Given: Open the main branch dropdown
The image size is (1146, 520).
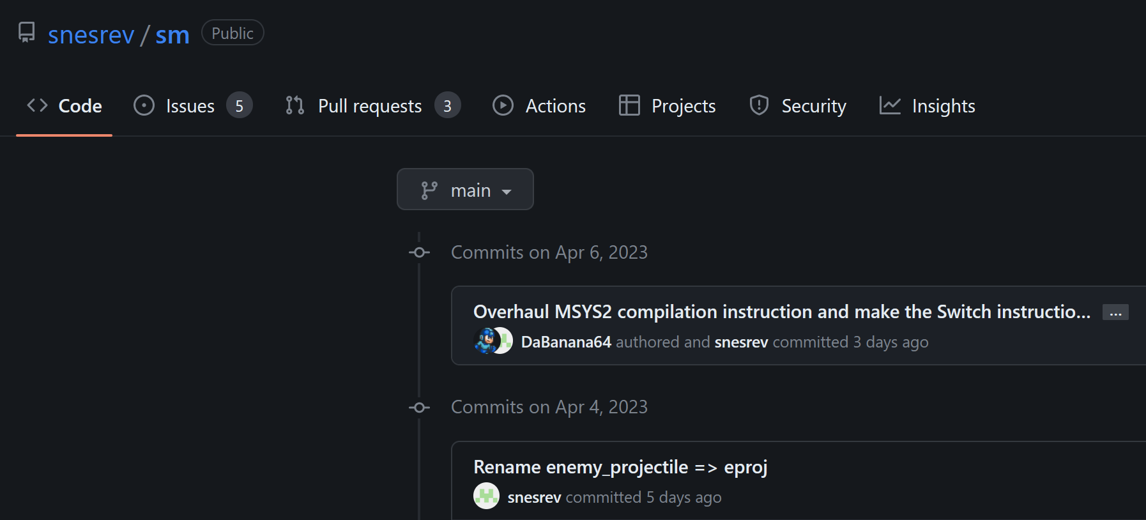Looking at the screenshot, I should pyautogui.click(x=465, y=189).
